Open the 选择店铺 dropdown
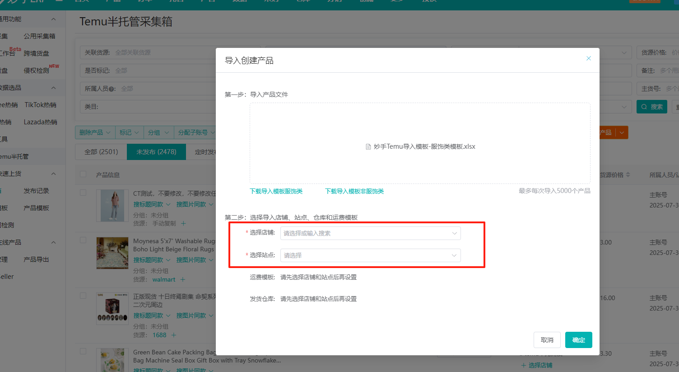The width and height of the screenshot is (679, 372). (x=370, y=233)
